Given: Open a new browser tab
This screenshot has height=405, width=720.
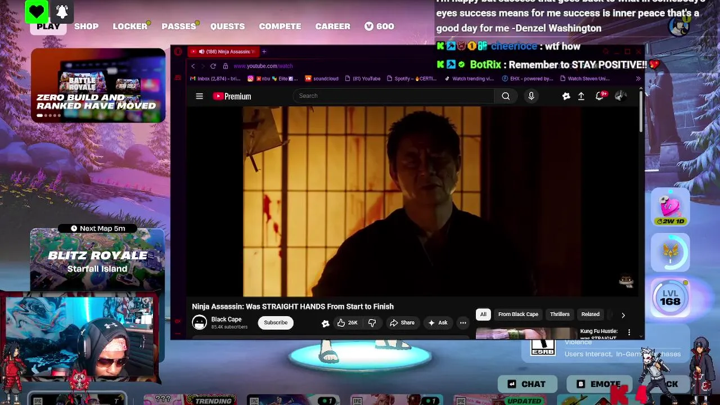Looking at the screenshot, I should [264, 52].
